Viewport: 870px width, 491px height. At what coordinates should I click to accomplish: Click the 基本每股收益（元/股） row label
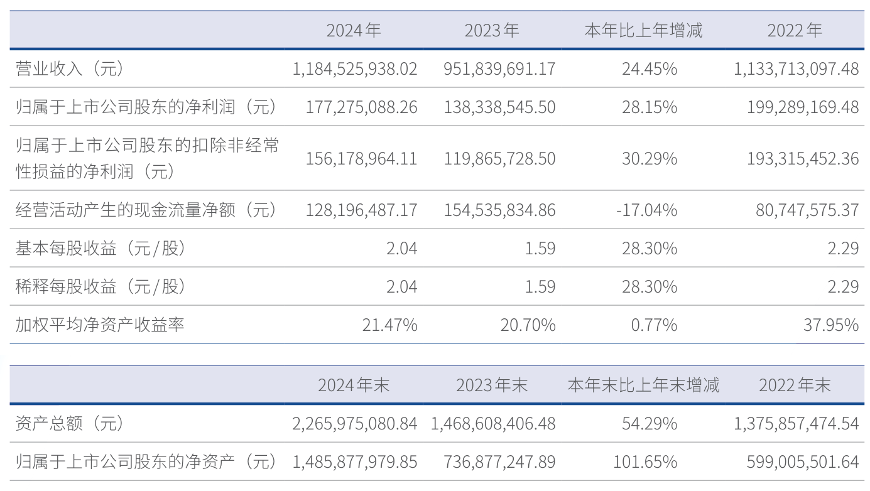(101, 249)
